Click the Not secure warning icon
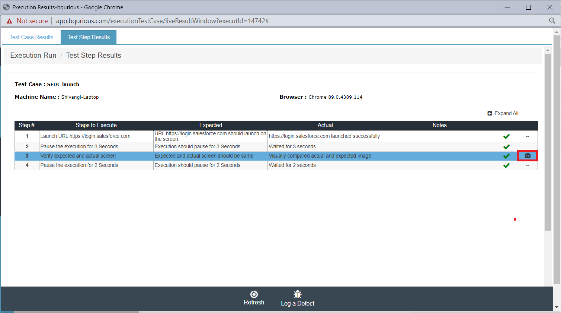 pos(10,21)
